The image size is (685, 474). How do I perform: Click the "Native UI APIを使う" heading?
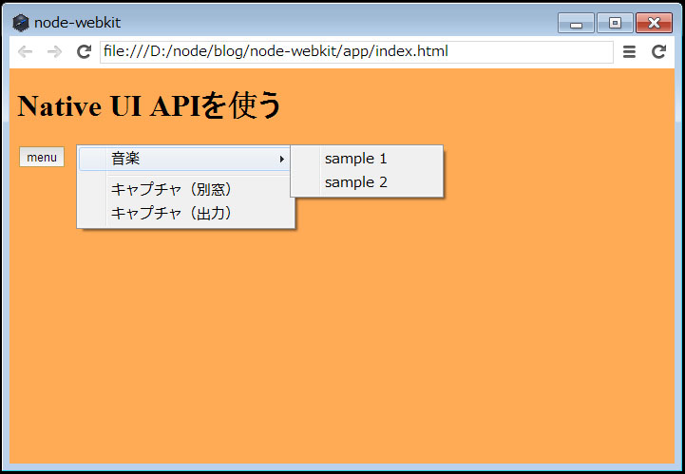point(150,105)
